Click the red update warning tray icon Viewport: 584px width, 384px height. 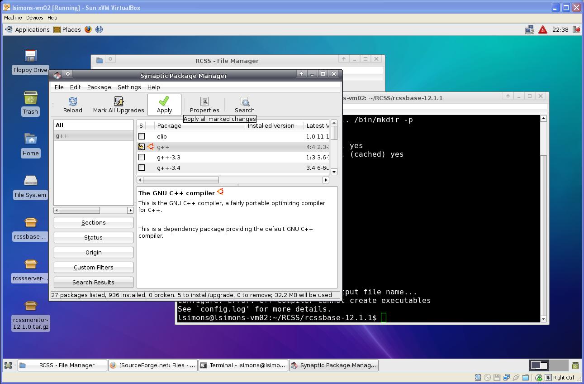tap(543, 29)
